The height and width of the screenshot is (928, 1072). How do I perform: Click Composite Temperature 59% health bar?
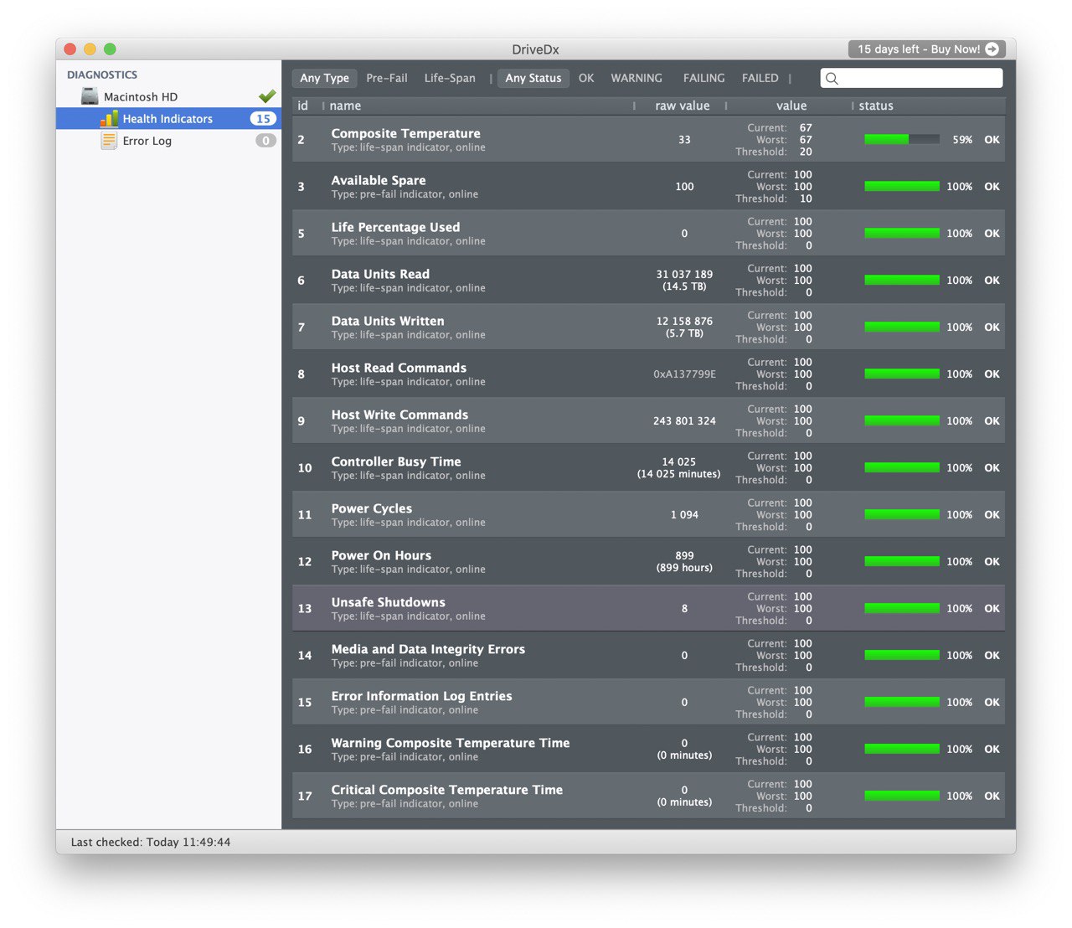pyautogui.click(x=902, y=139)
